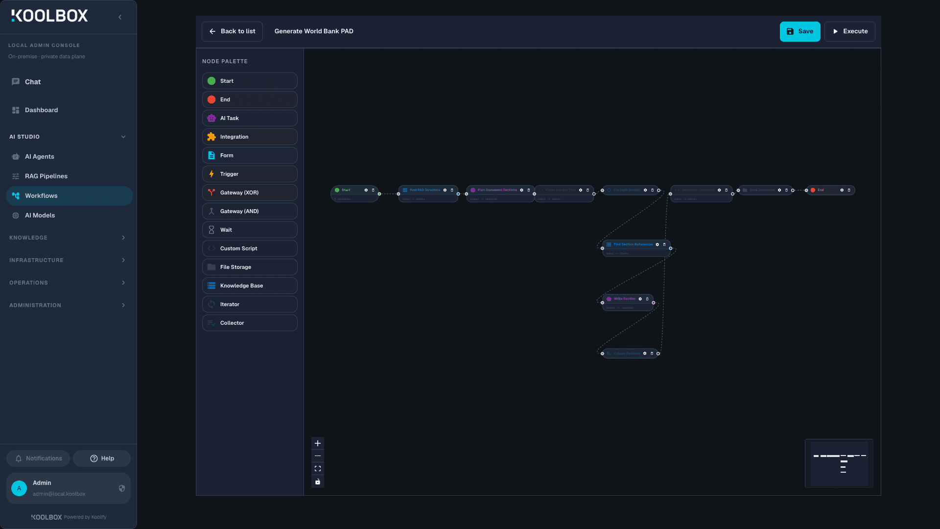This screenshot has width=940, height=529.
Task: Add a Gateway (XOR) node from palette
Action: 250,192
